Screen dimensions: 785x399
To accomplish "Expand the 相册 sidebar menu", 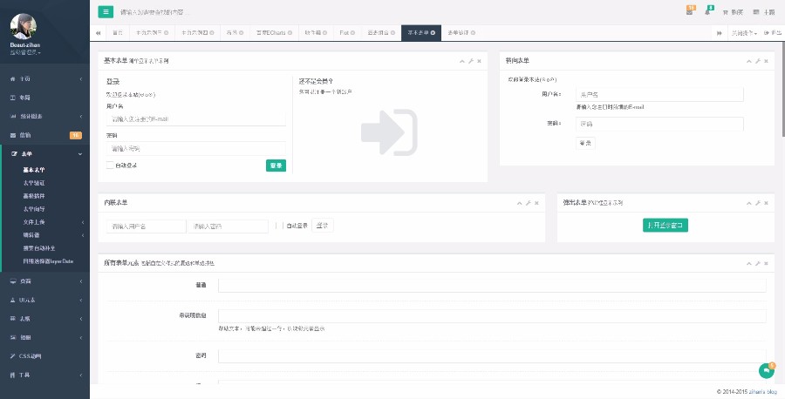I will (45, 337).
